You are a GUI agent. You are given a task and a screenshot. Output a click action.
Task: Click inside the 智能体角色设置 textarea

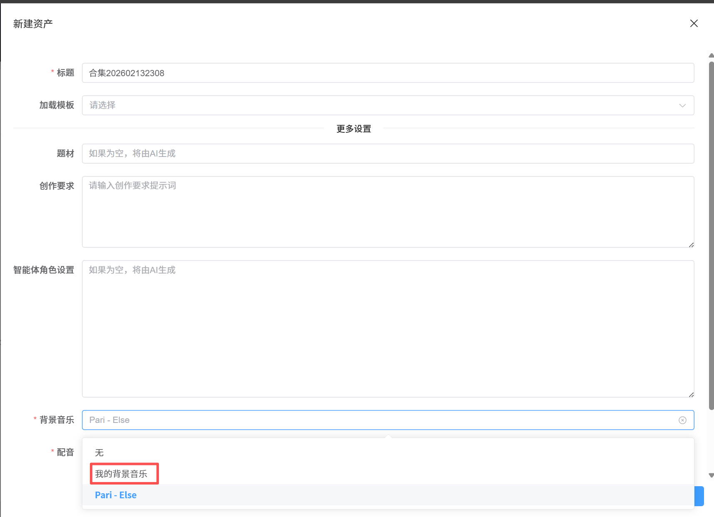387,329
